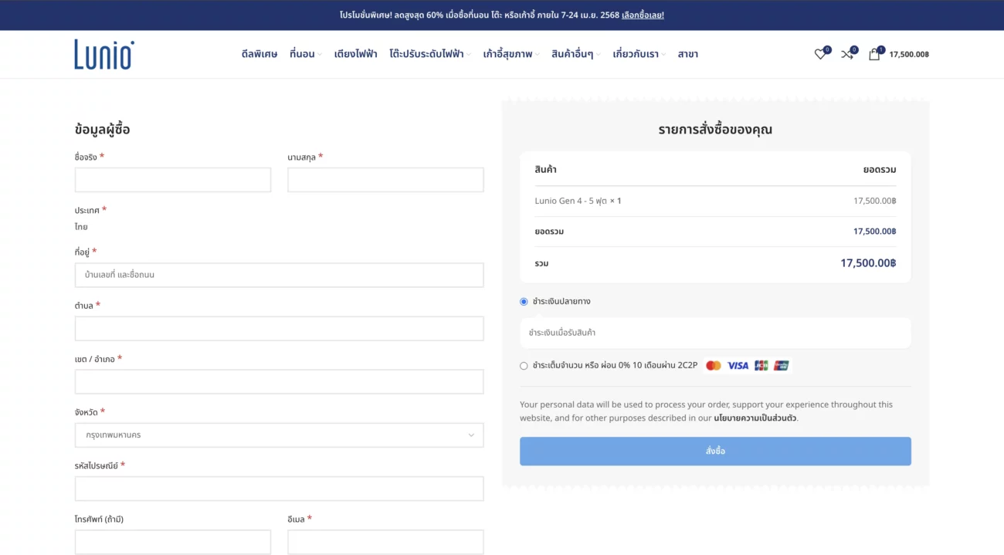
Task: Open the สาขา menu item
Action: 688,54
